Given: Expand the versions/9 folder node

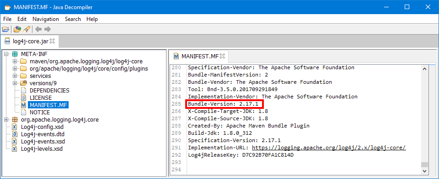Looking at the screenshot, I should [15, 83].
